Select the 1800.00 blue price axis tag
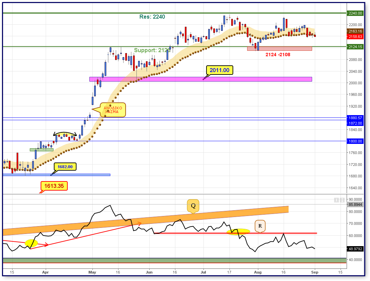The width and height of the screenshot is (370, 281). point(355,141)
